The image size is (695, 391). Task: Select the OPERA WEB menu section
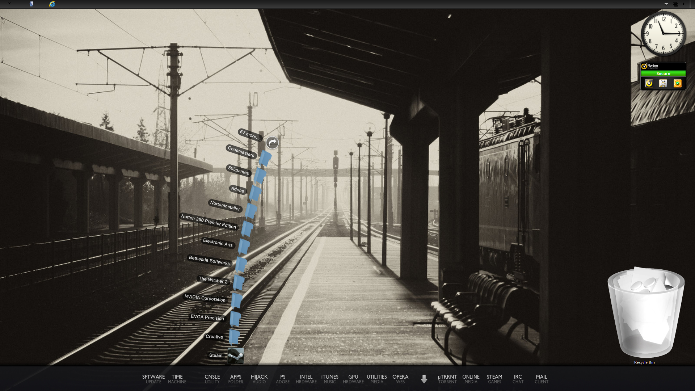[x=400, y=379]
